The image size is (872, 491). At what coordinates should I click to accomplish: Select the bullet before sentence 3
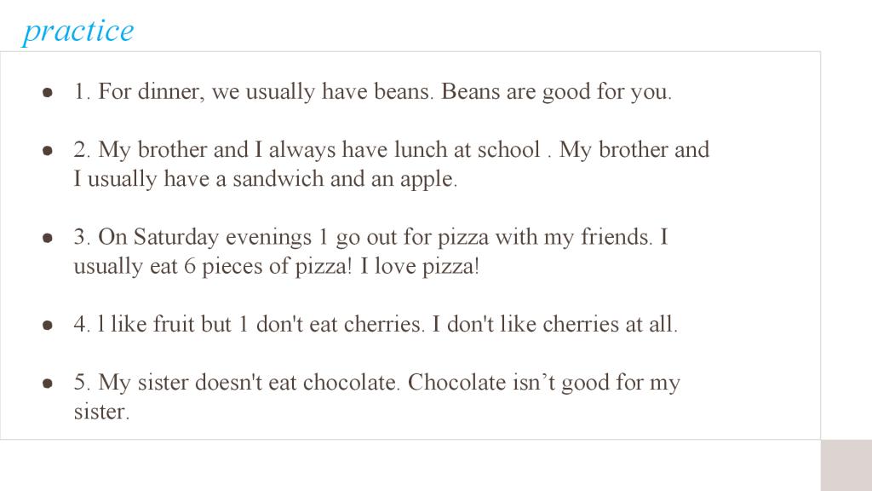48,238
